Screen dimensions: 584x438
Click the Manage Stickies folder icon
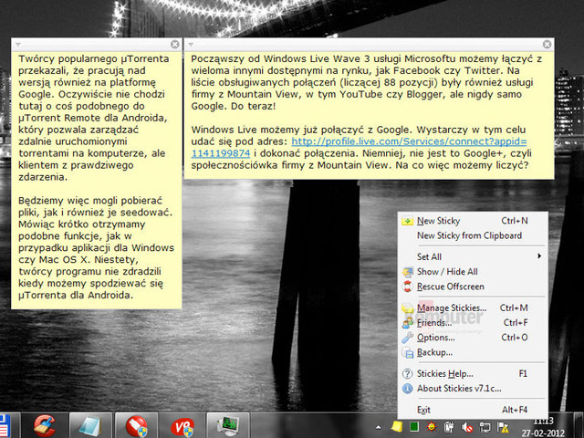click(x=408, y=308)
